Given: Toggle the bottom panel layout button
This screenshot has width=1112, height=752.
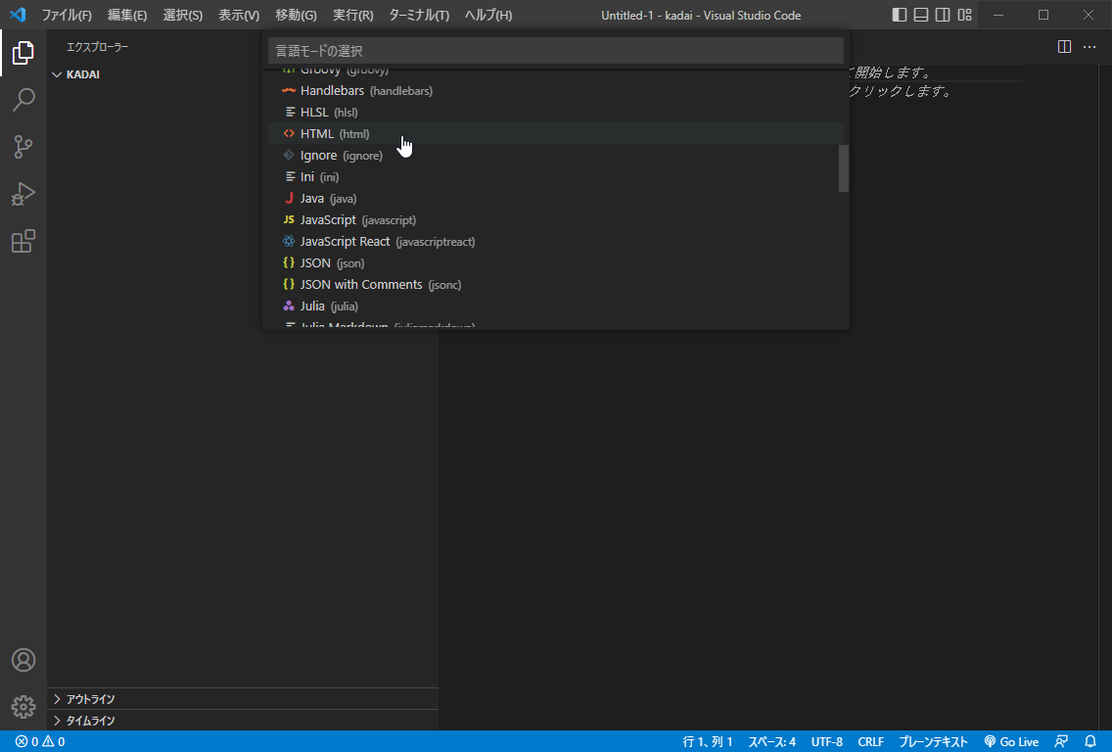Looking at the screenshot, I should click(x=921, y=15).
